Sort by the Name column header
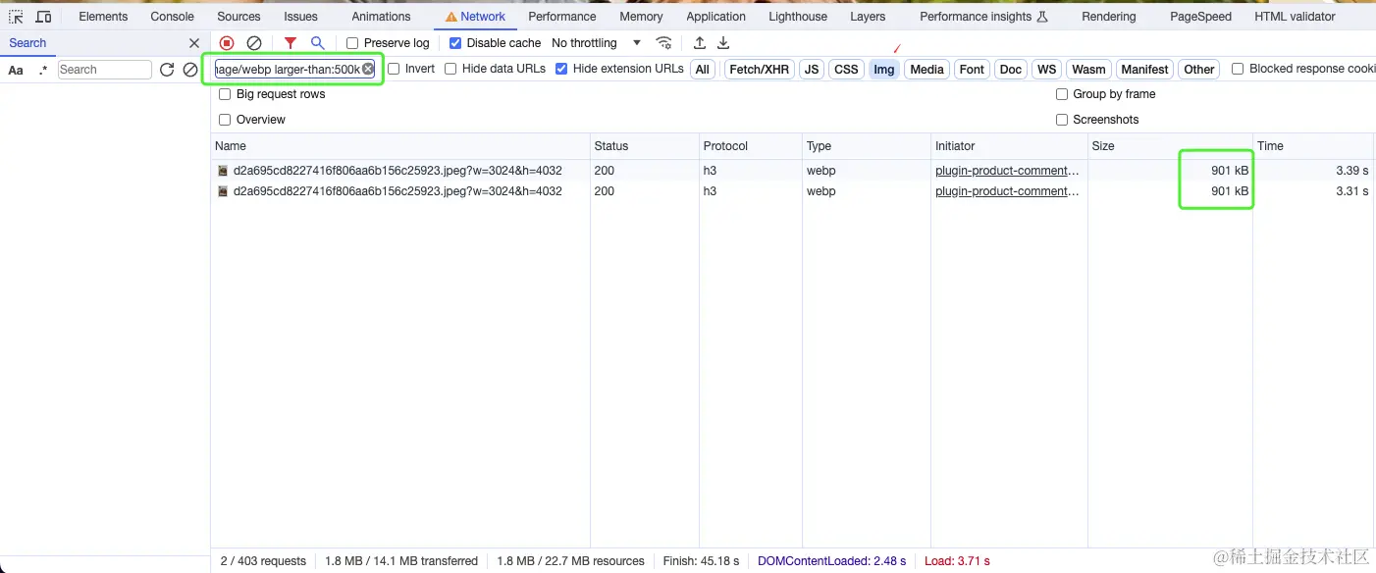This screenshot has height=573, width=1376. coord(400,146)
